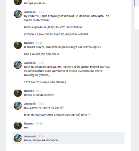Open Алексей's avatar in the highlighted 19:56 message
Image resolution: width=139 pixels, height=151 pixels.
point(18,138)
